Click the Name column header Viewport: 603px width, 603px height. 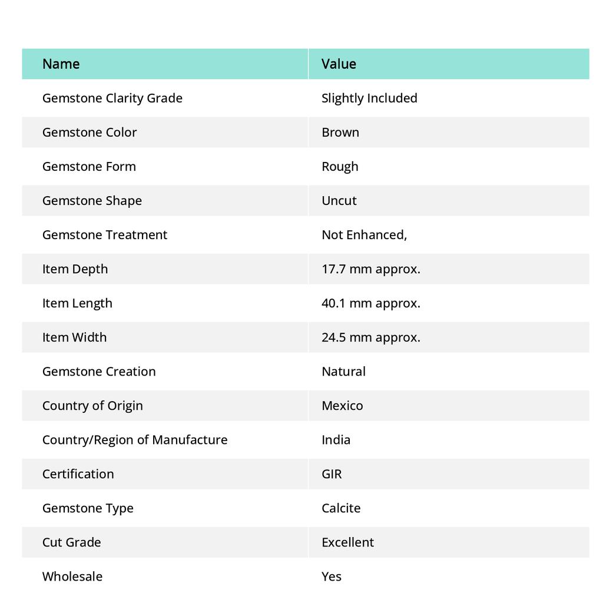(x=61, y=64)
